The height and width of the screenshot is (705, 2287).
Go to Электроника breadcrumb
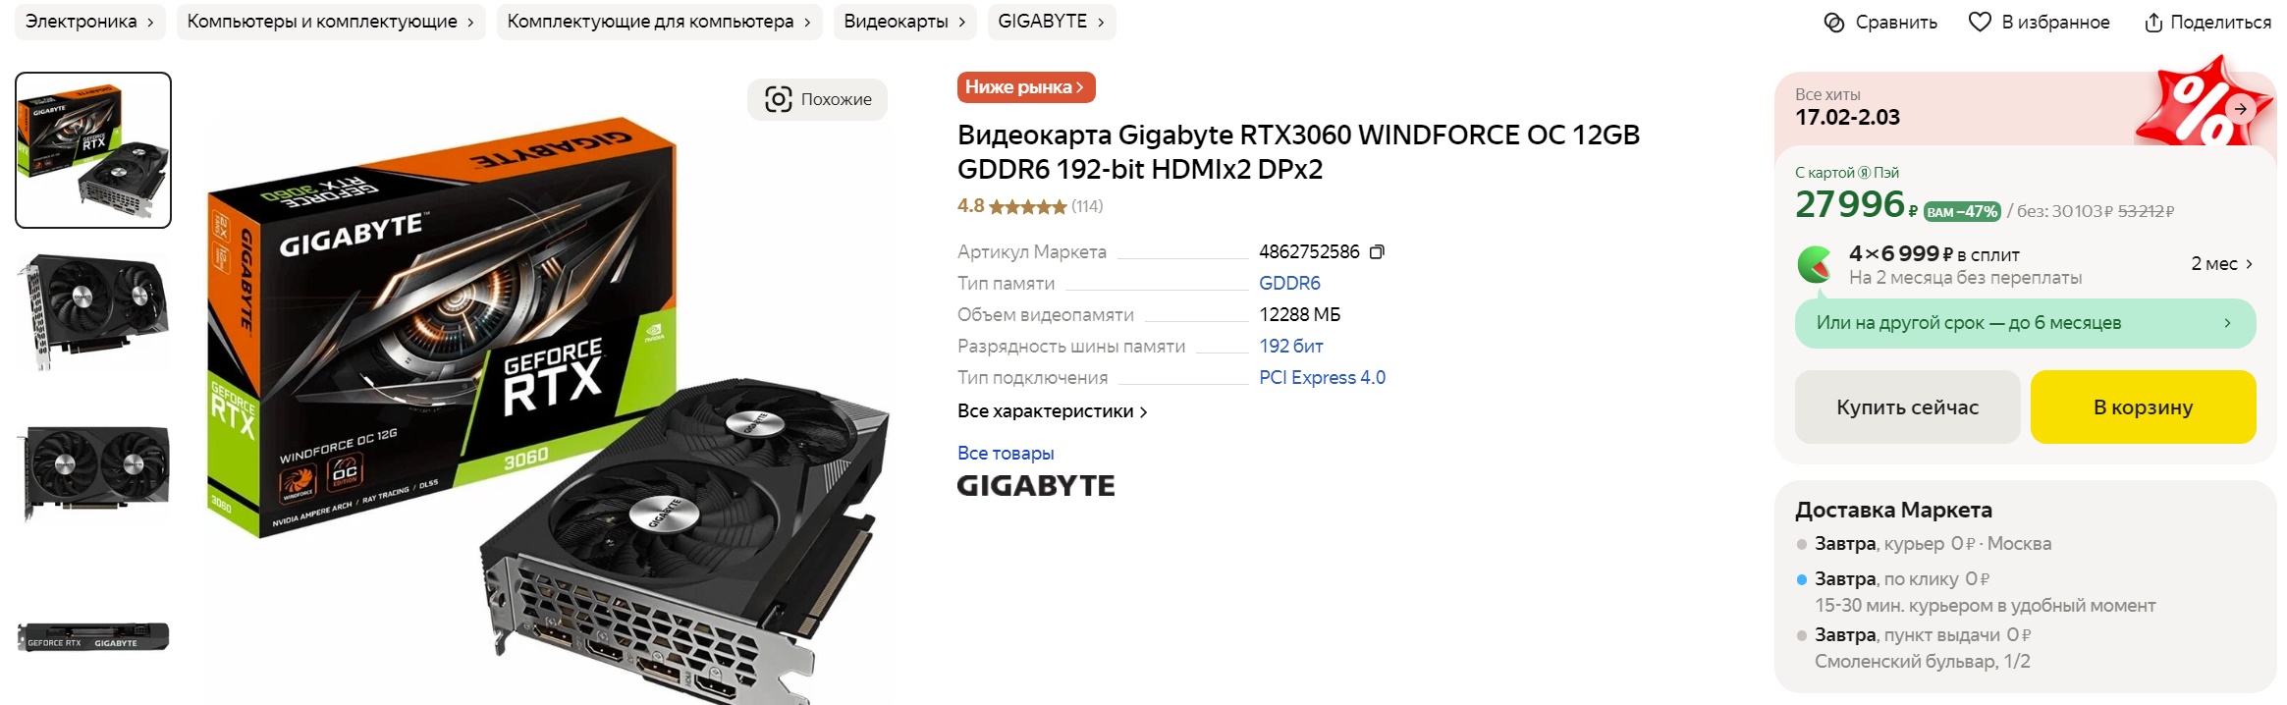coord(89,22)
